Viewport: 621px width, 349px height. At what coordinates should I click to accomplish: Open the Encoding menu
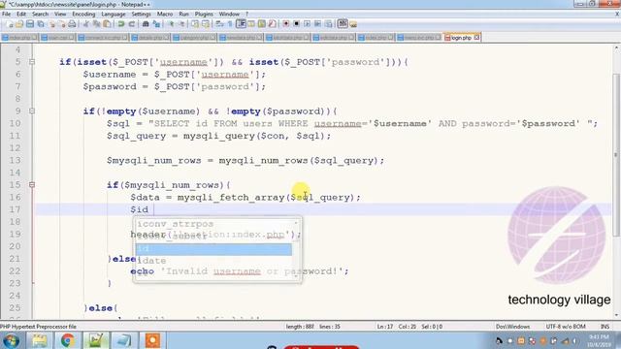(x=83, y=14)
